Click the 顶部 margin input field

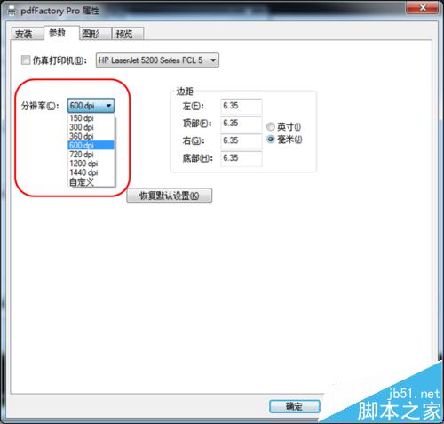(x=242, y=124)
